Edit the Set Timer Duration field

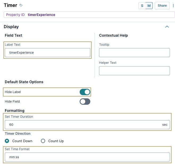coord(87,125)
